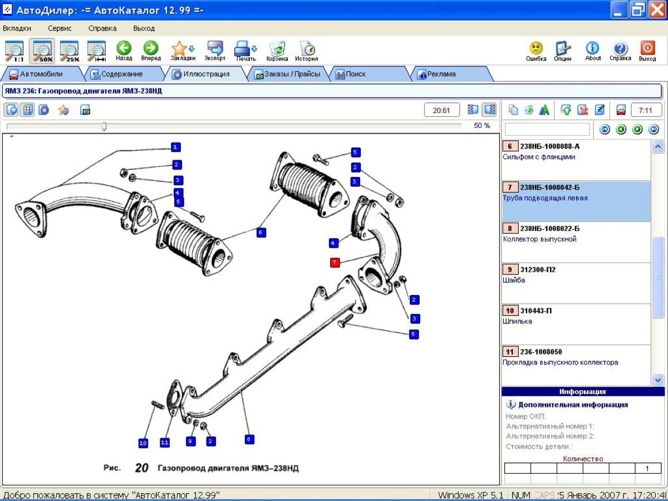The height and width of the screenshot is (501, 668).
Task: Toggle the right-side tree layout view button
Action: click(489, 110)
